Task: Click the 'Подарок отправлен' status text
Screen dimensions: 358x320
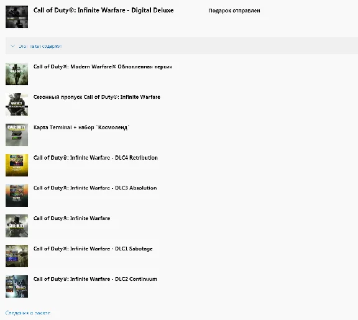Action: pyautogui.click(x=234, y=11)
